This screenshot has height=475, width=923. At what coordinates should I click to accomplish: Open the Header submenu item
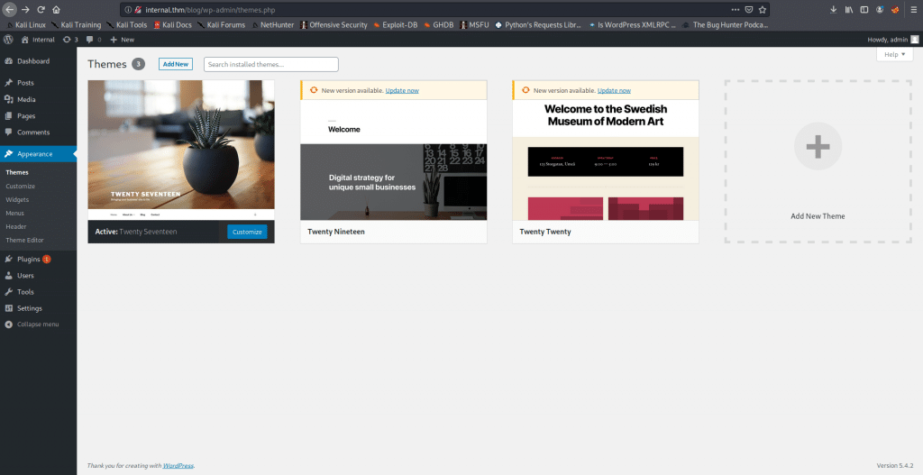(x=16, y=226)
